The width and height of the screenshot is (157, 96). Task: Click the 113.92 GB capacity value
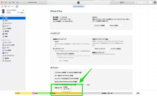[x=64, y=17]
